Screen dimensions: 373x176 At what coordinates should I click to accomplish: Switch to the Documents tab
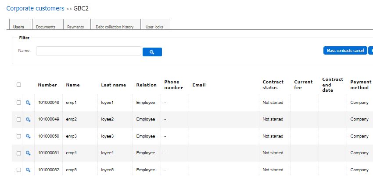pyautogui.click(x=46, y=27)
